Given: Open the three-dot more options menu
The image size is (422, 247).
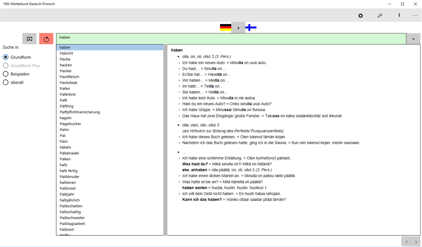Looking at the screenshot, I should point(415,16).
